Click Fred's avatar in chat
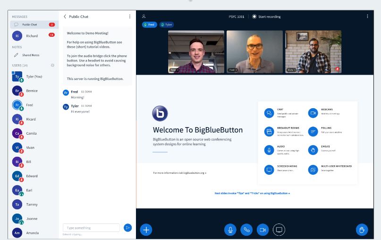 (x=66, y=93)
